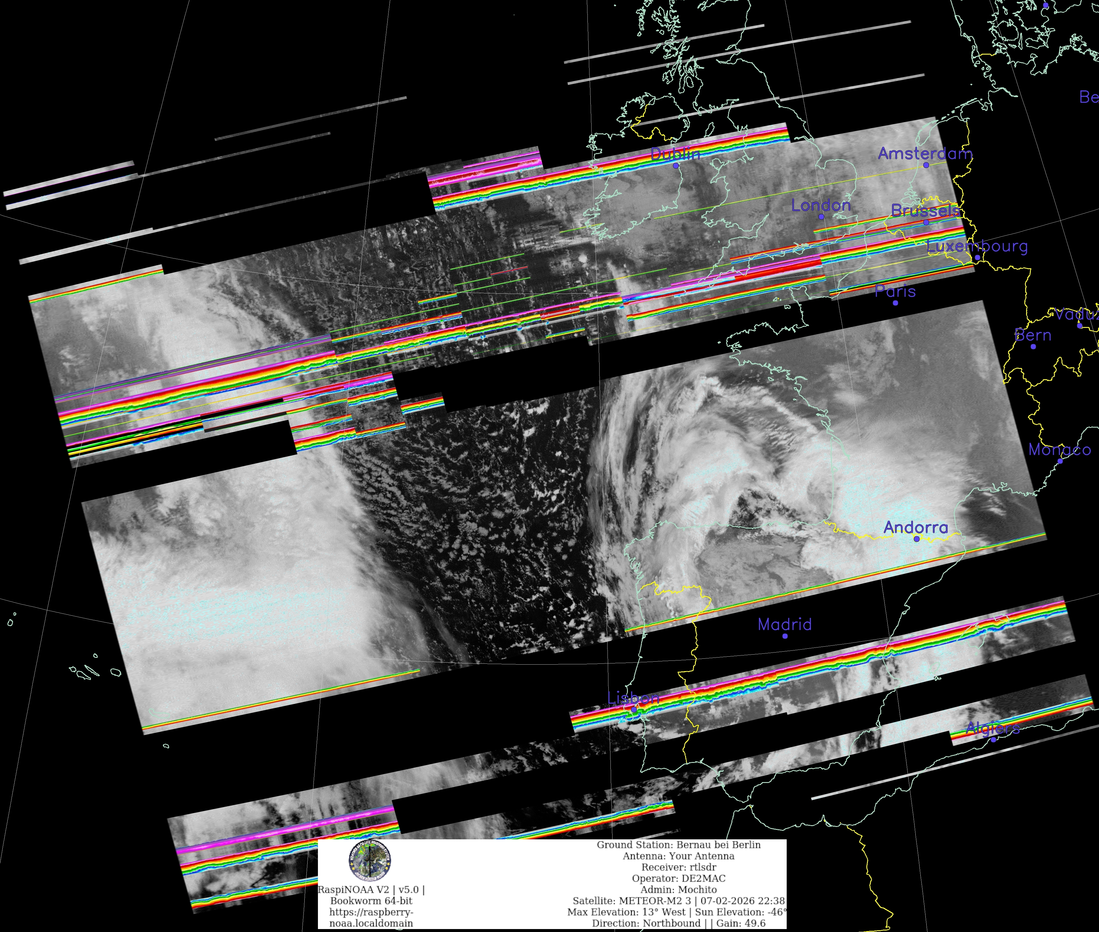Screen dimensions: 1099x932
Task: Click the Algiers city marker dot
Action: point(993,740)
